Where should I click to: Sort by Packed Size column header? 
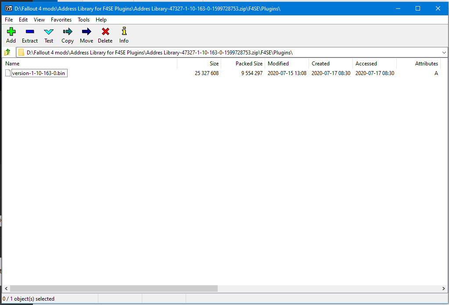248,64
